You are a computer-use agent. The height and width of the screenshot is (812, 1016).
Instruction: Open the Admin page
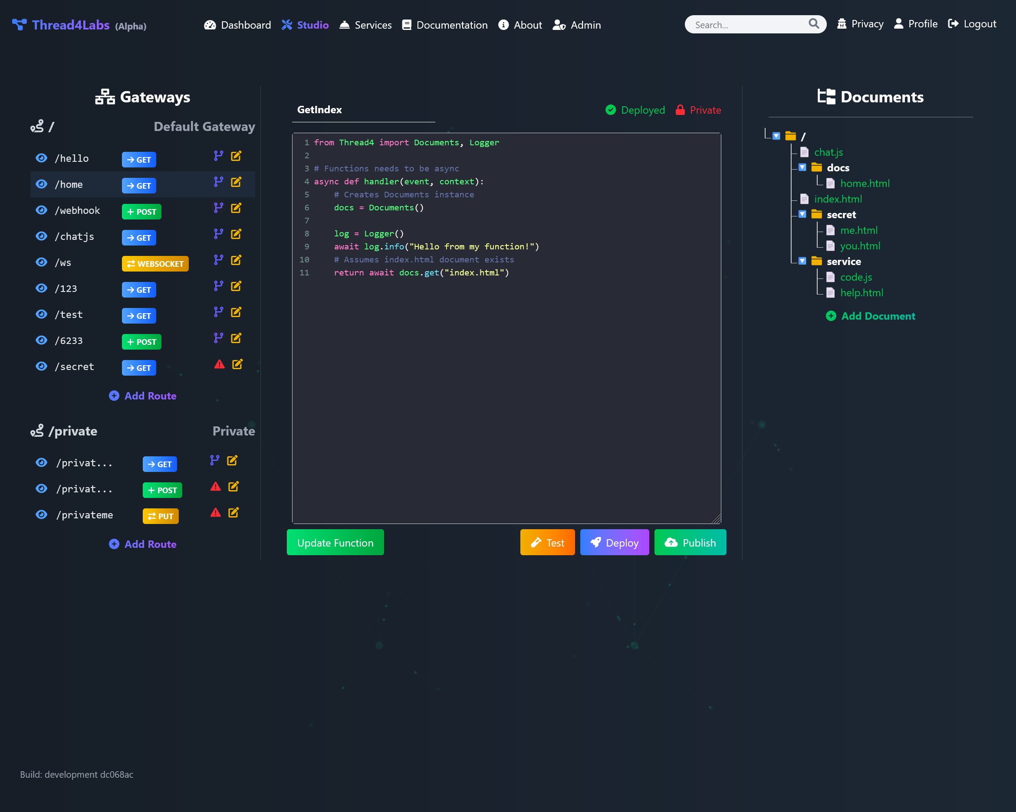tap(576, 24)
